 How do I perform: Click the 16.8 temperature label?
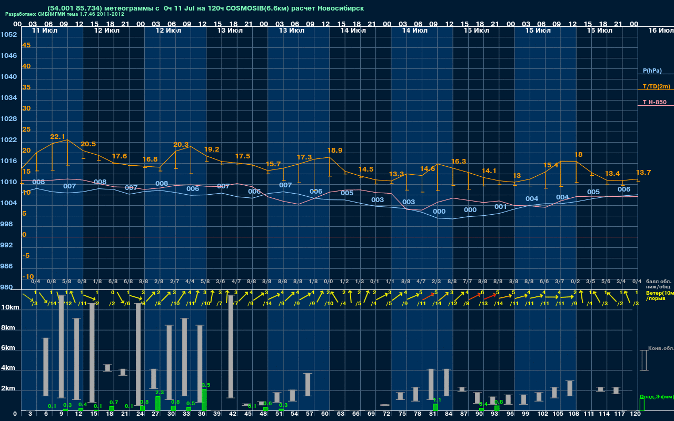(150, 159)
